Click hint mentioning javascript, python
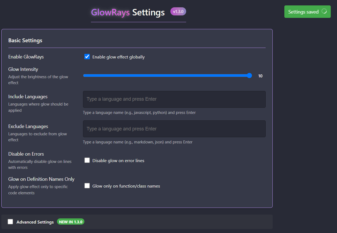This screenshot has height=233, width=337. [139, 113]
